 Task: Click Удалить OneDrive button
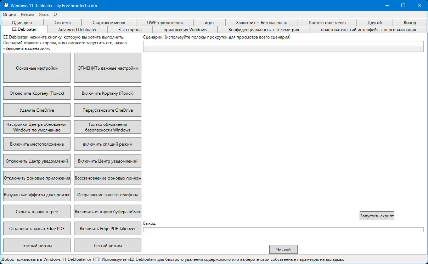37,110
